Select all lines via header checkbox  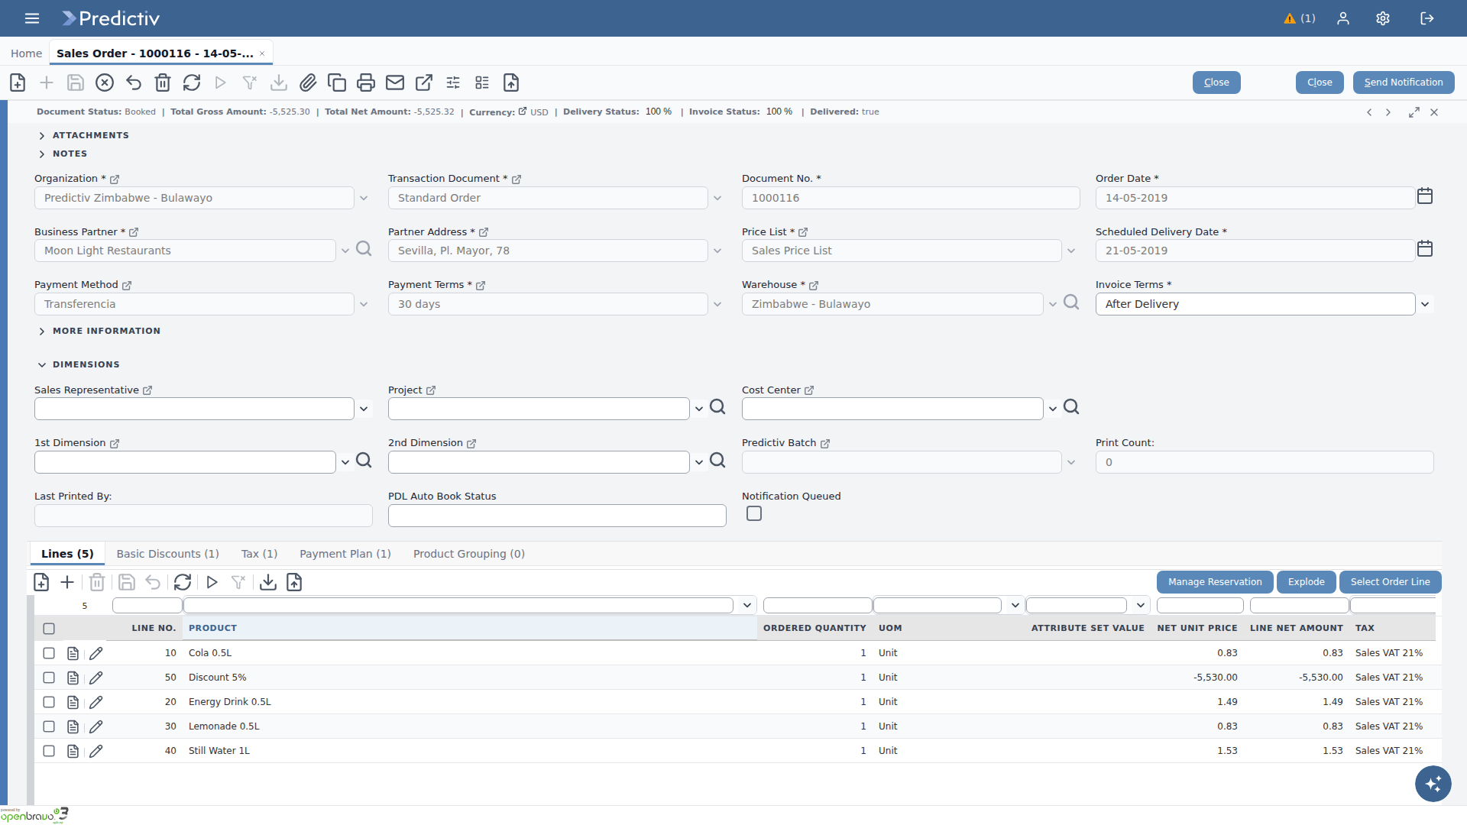(49, 629)
